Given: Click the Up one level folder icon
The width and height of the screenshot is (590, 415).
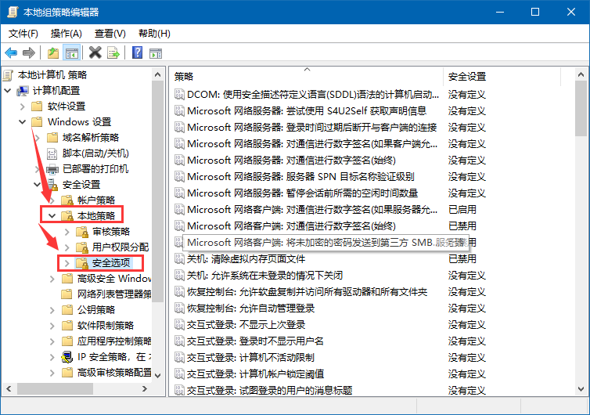Looking at the screenshot, I should 52,52.
